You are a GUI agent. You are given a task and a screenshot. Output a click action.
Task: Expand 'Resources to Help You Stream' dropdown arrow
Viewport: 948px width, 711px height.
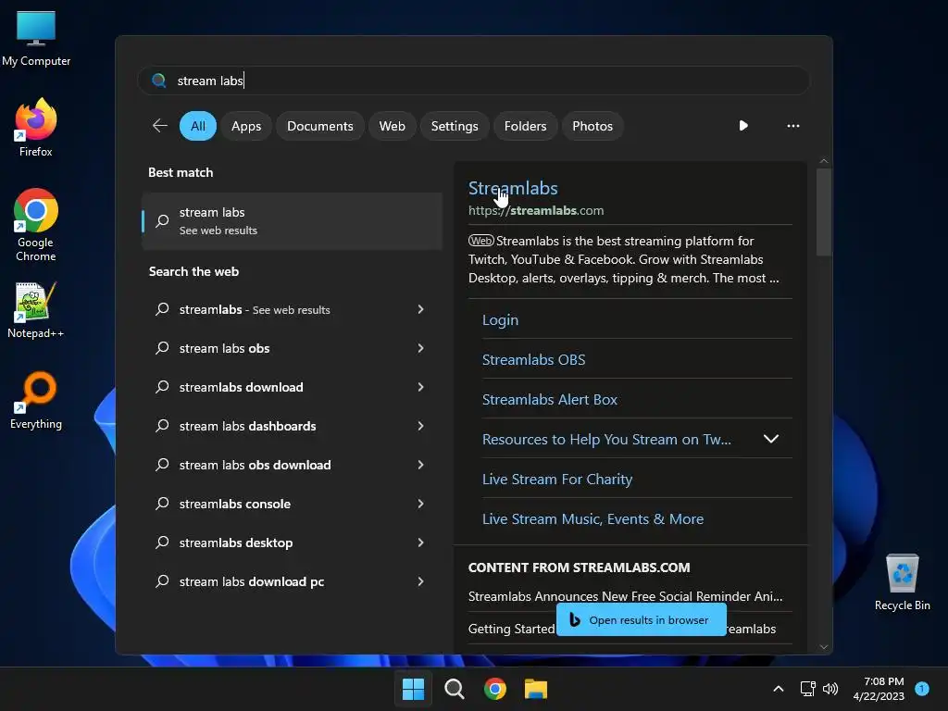[x=771, y=439]
